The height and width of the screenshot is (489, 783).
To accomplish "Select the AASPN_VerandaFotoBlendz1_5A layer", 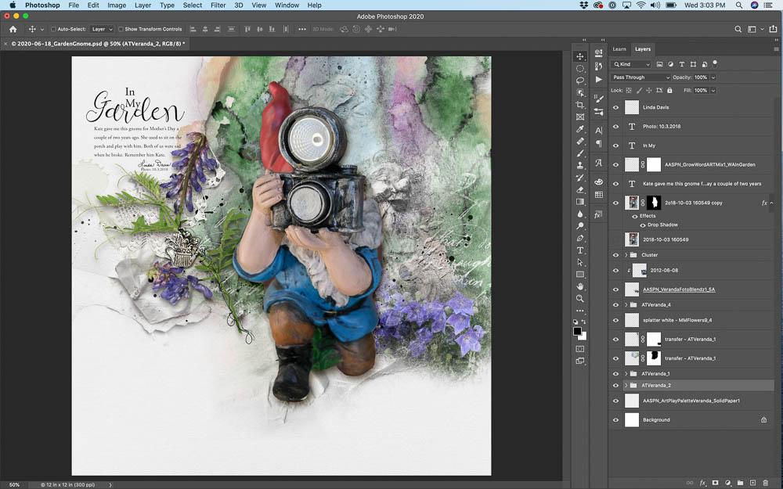I will [x=691, y=289].
